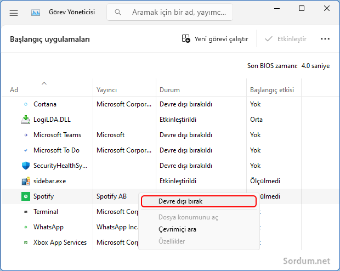
Task: Select the sidebar.exe row name
Action: coord(50,181)
